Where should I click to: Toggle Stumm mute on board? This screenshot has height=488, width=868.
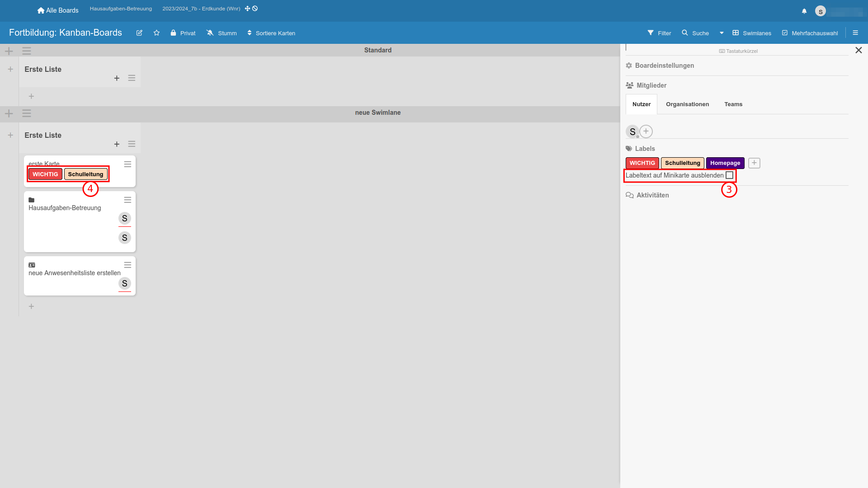click(x=222, y=33)
